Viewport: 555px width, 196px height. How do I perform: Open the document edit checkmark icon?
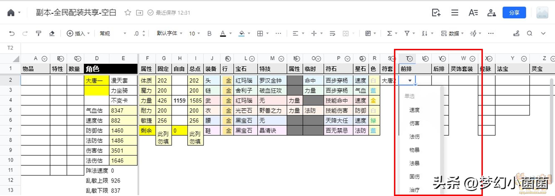(x=436, y=13)
